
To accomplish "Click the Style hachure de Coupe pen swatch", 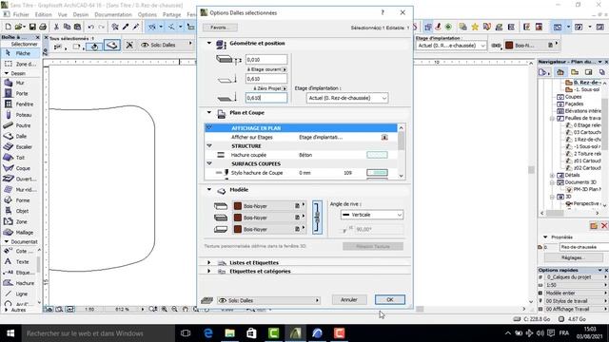I will tap(377, 173).
